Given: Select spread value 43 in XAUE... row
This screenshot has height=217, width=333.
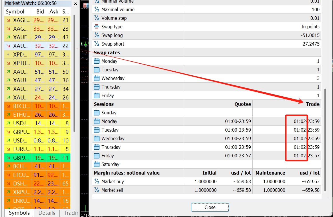Looking at the screenshot, I should click(65, 37).
